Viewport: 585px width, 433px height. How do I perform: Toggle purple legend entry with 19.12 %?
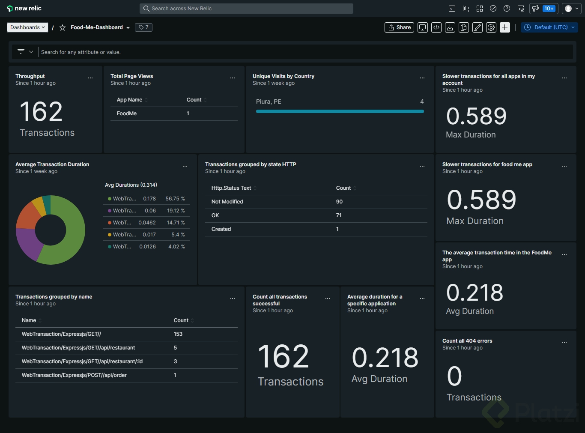click(146, 211)
